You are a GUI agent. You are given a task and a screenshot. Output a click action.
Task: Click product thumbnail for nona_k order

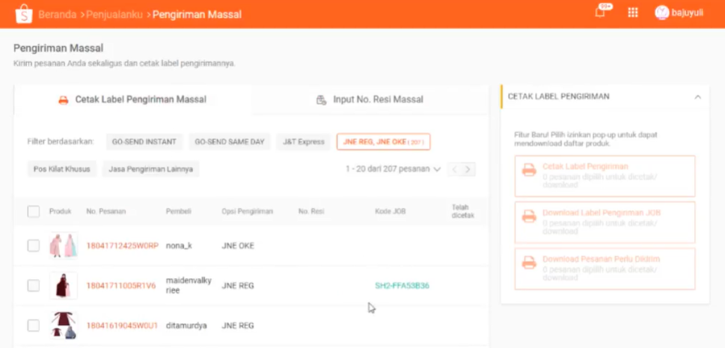coord(64,245)
